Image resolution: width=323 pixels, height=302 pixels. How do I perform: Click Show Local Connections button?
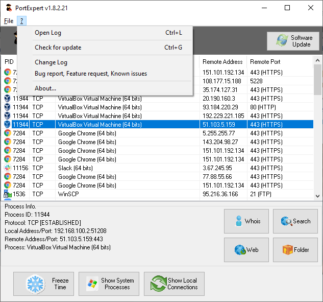(x=175, y=284)
